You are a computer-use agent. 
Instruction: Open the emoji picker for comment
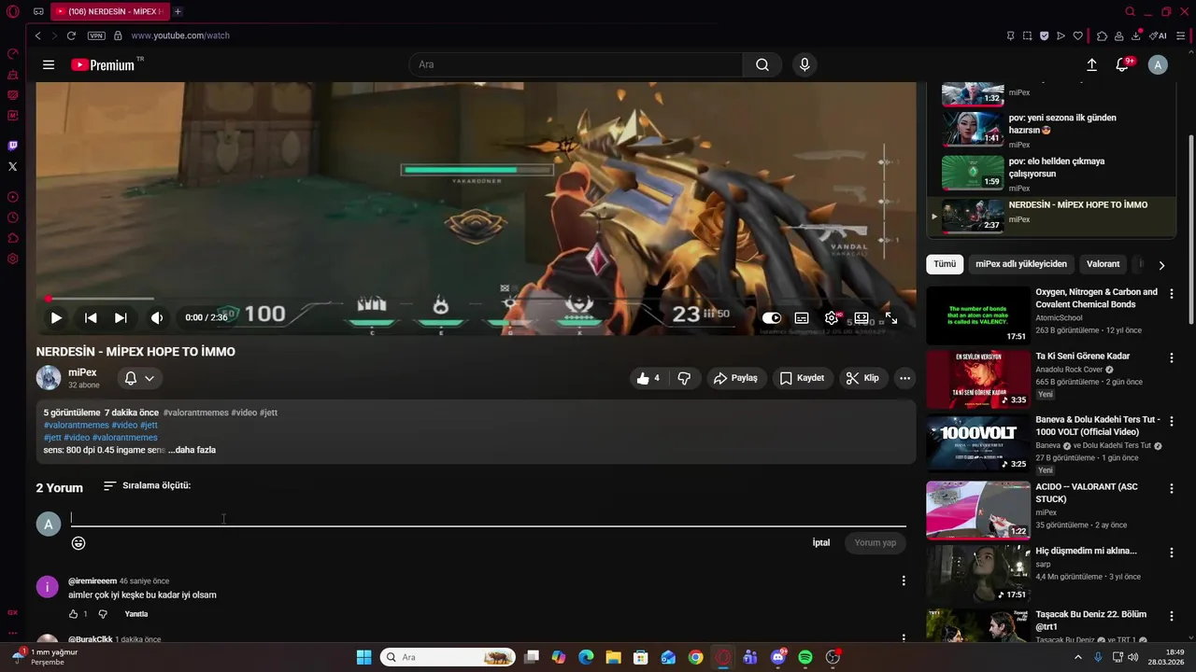tap(78, 543)
